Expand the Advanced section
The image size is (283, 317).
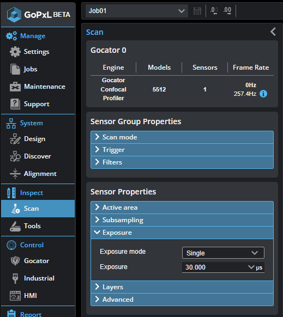click(x=182, y=300)
